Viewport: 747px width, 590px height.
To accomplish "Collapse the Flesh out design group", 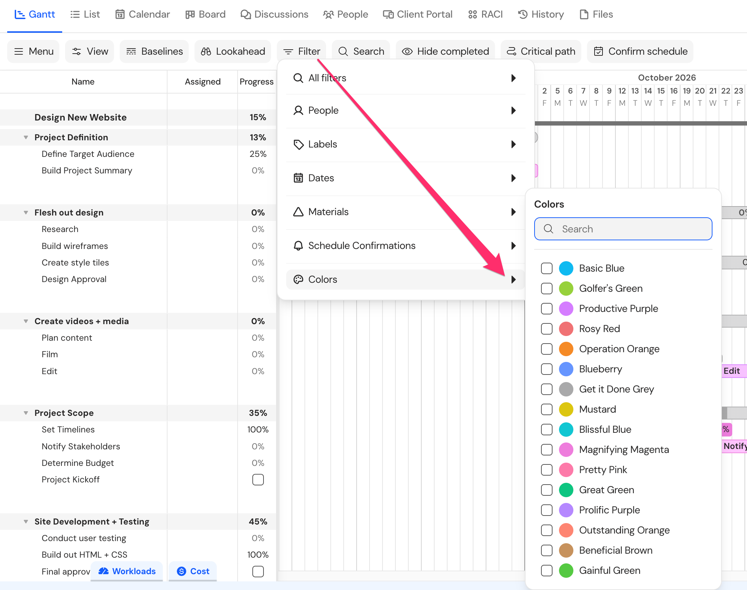I will coord(26,213).
